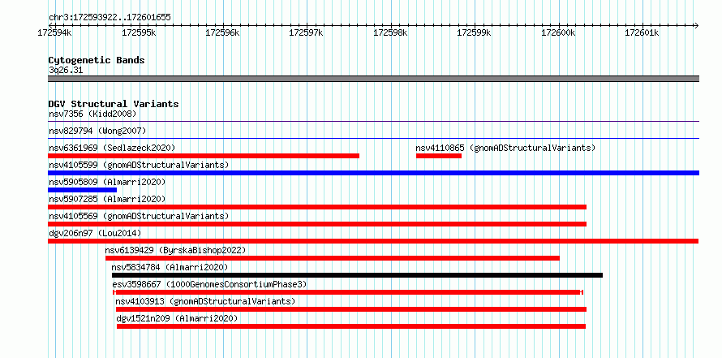
Task: Click the short blue bar of nsv5905809
Action: [x=83, y=190]
